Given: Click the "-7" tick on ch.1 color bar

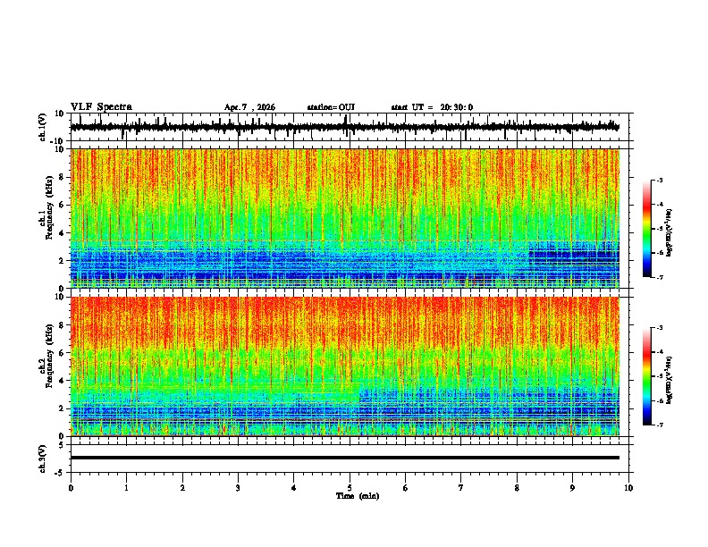Looking at the screenshot, I should (x=660, y=277).
